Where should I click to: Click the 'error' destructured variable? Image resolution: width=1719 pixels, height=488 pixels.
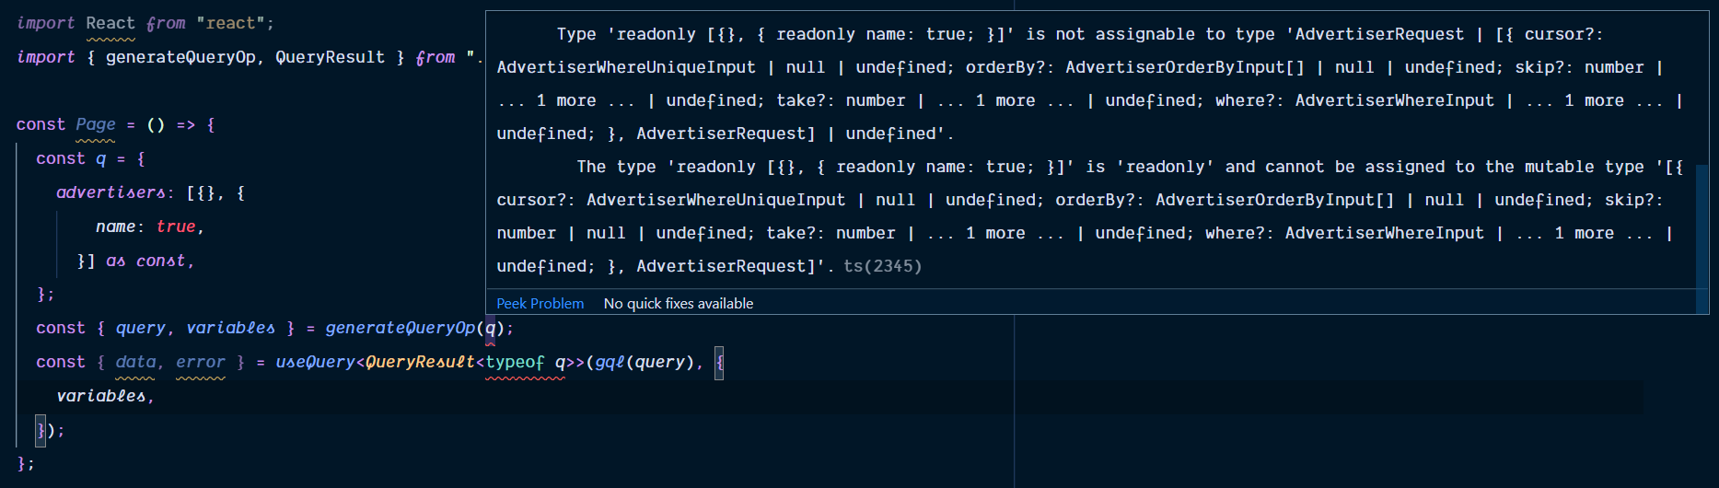tap(200, 362)
